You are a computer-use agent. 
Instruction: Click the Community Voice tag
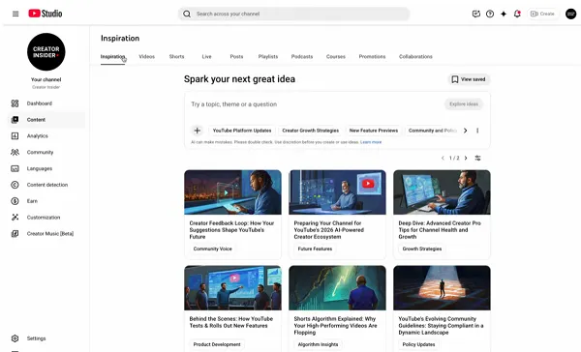point(212,249)
